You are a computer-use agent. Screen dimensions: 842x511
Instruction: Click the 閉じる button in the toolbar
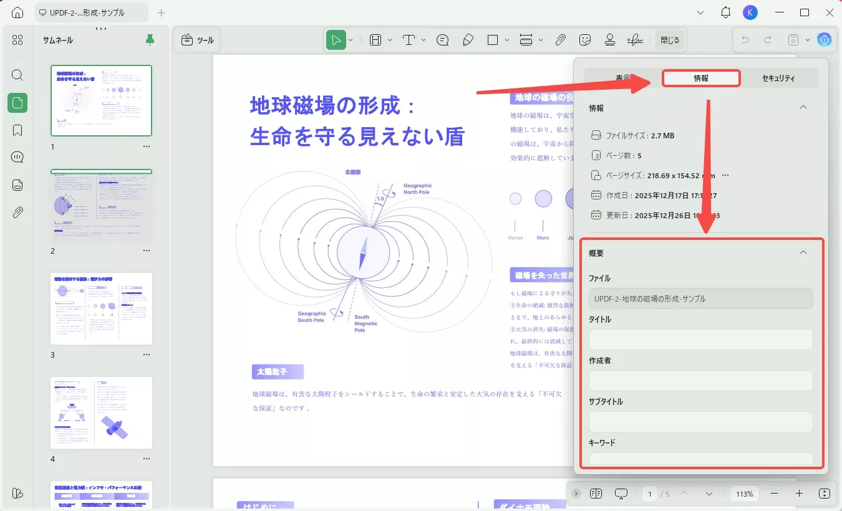(670, 39)
